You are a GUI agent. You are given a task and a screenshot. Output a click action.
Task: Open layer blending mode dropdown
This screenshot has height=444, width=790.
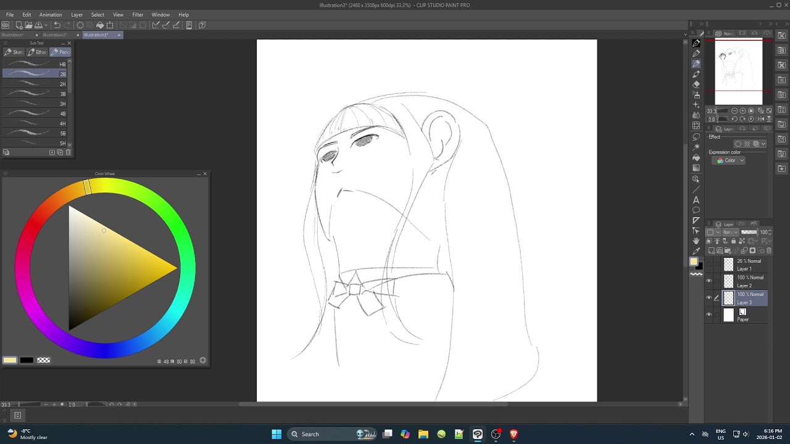[731, 232]
